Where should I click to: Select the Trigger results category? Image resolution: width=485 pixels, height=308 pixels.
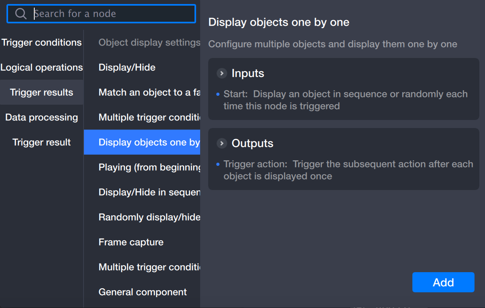pyautogui.click(x=42, y=92)
